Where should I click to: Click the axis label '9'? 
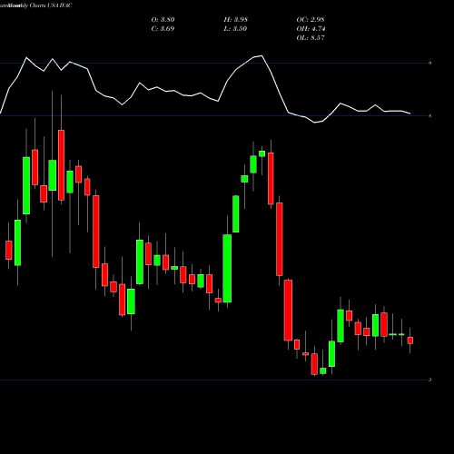point(429,63)
